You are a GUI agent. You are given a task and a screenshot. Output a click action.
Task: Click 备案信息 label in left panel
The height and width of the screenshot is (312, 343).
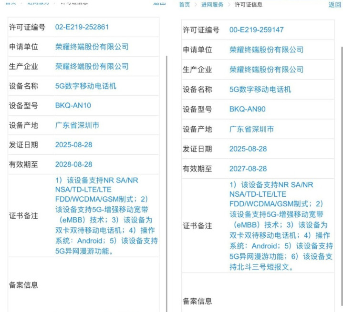coord(23,285)
